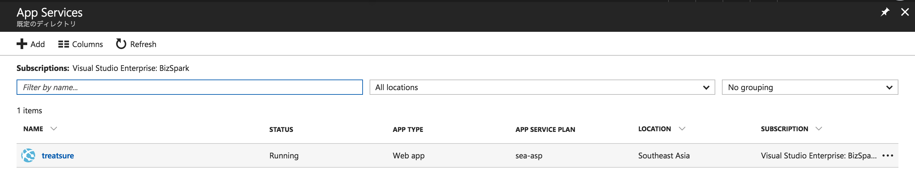Click the treatsure web app globe icon
This screenshot has height=169, width=915.
point(28,155)
